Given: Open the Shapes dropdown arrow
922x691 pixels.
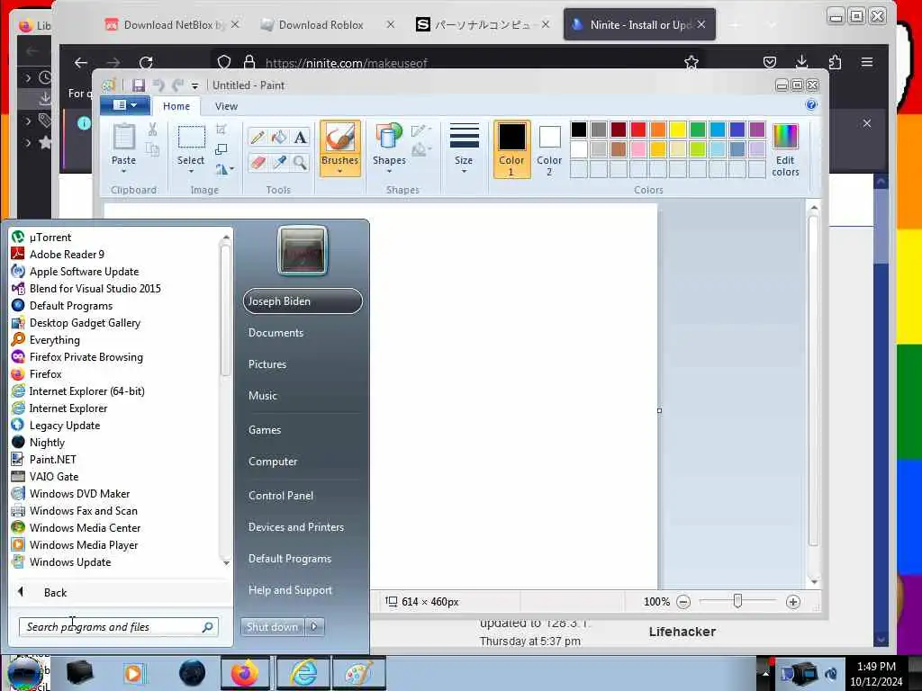Looking at the screenshot, I should coord(389,172).
